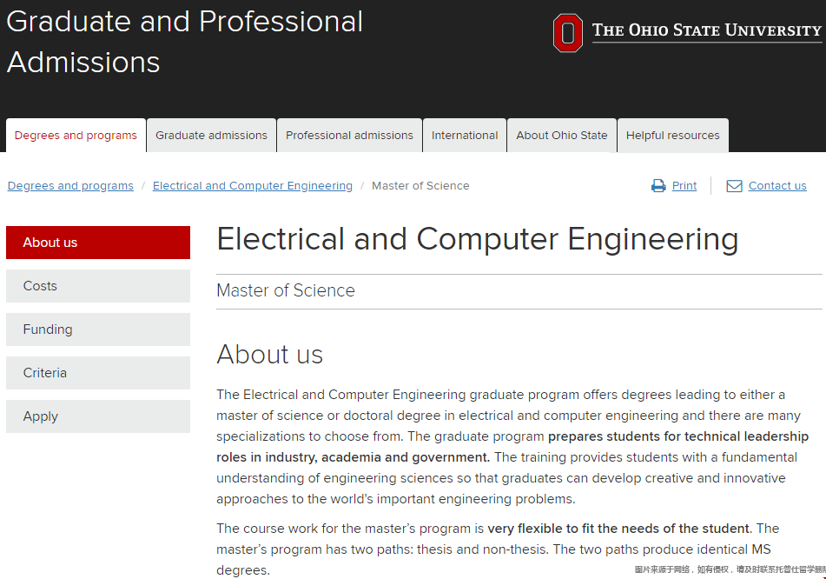Follow Electrical and Computer Engineering breadcrumb link
Screen dimensions: 826x579
(253, 186)
